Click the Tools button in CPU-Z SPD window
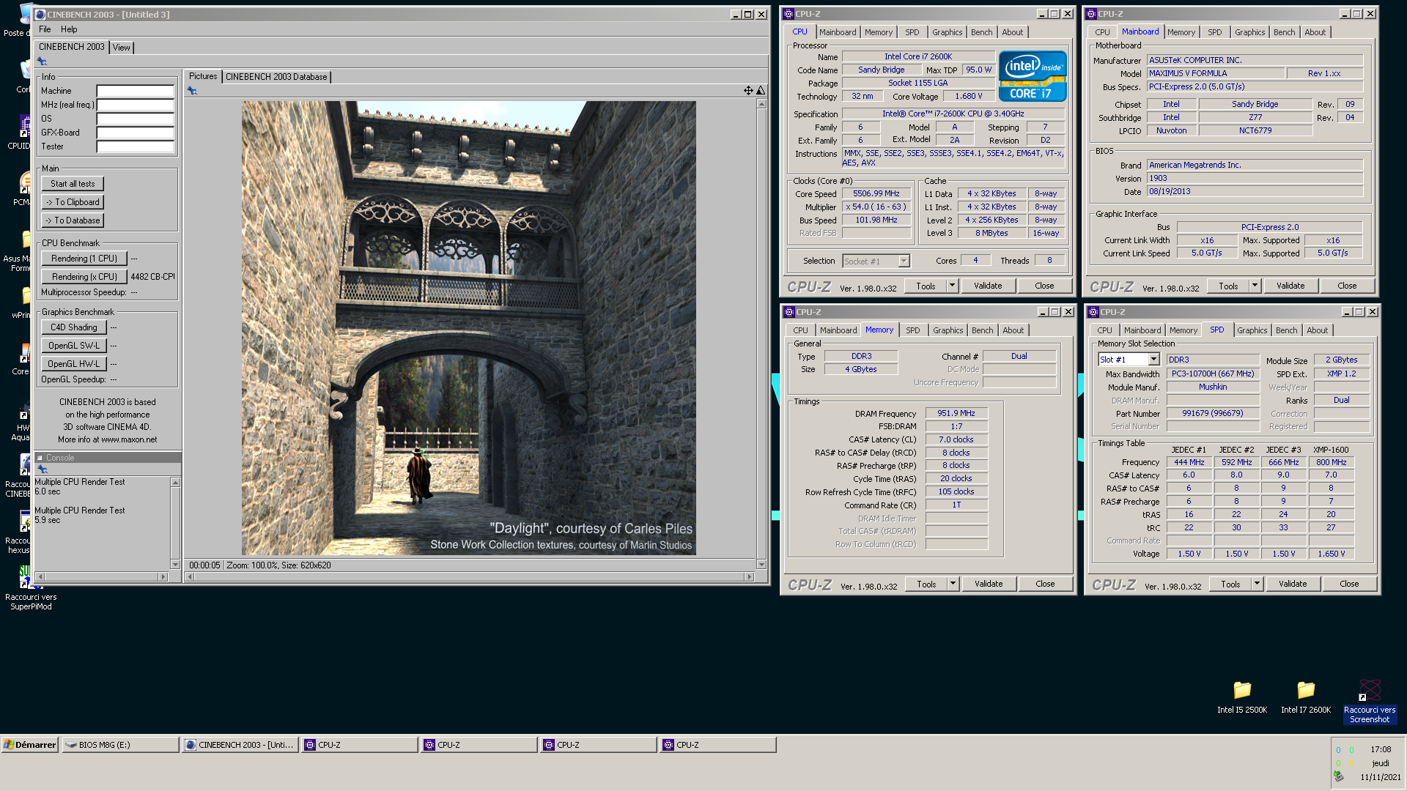 (1230, 584)
